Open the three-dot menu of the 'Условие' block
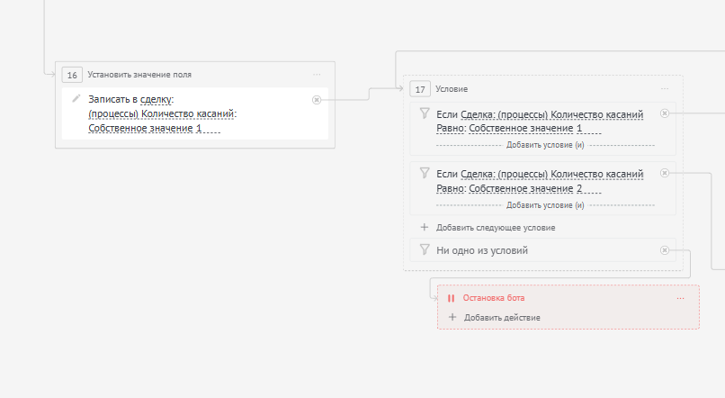The height and width of the screenshot is (398, 725). (665, 89)
